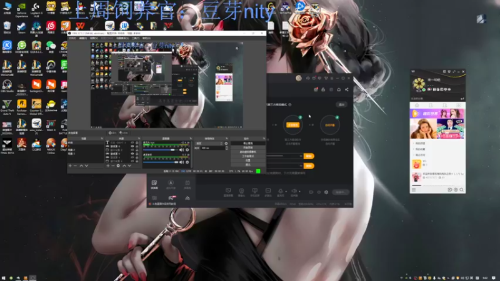Expand third tree group in YY window

pyautogui.click(x=414, y=155)
